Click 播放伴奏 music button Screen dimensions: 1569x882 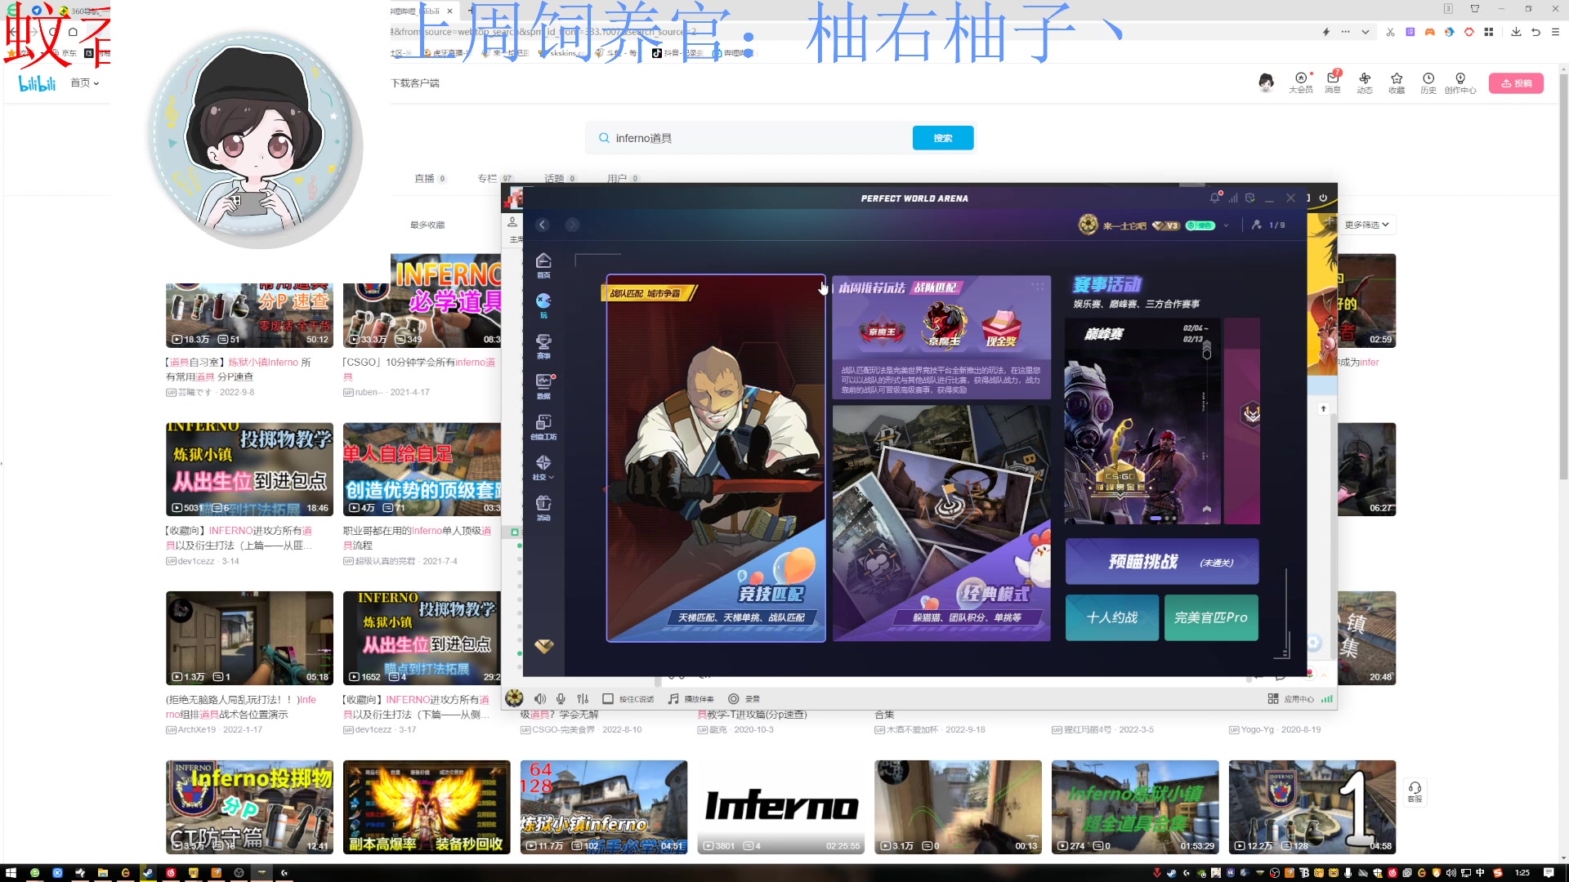[x=691, y=699]
